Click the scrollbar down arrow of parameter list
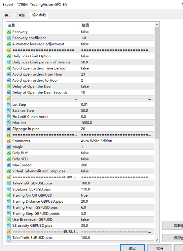The image size is (183, 251). tap(157, 240)
